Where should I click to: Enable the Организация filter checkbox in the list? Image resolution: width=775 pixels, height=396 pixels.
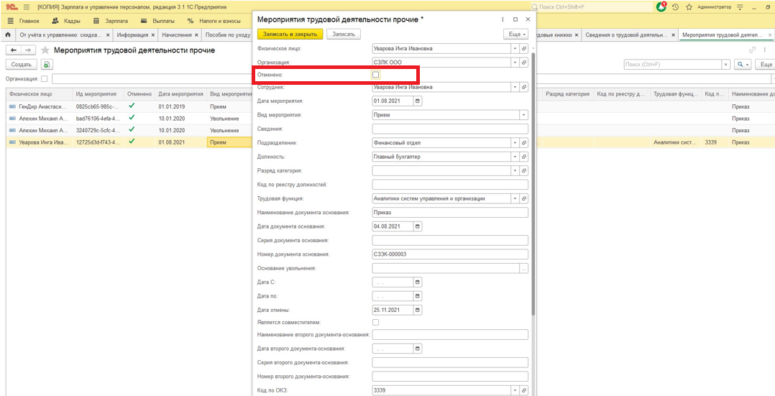click(x=45, y=78)
